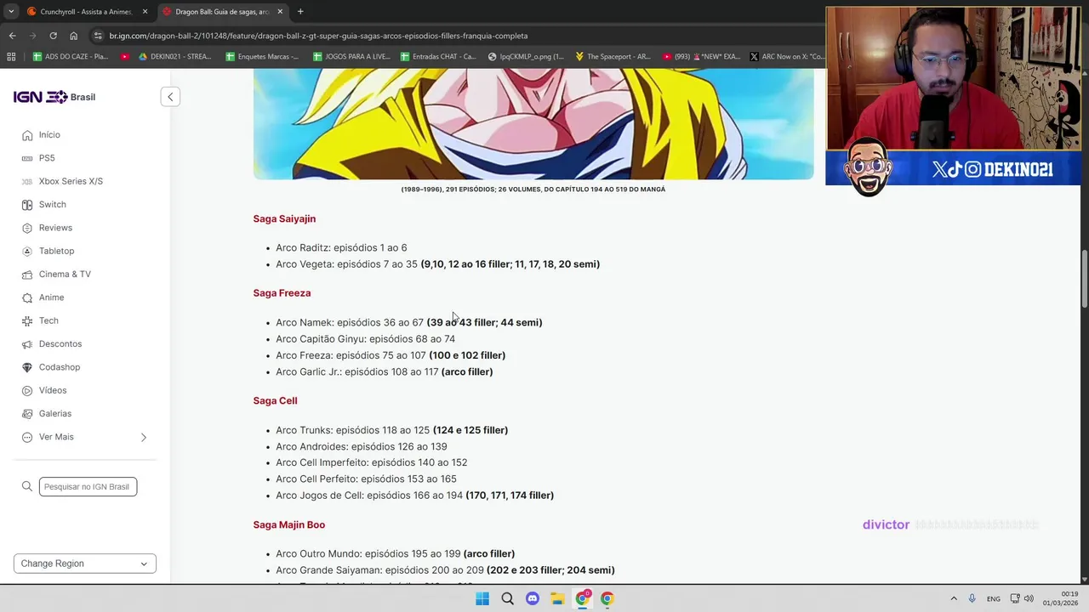Open Ver Mais menu label
The width and height of the screenshot is (1089, 612).
(x=56, y=437)
